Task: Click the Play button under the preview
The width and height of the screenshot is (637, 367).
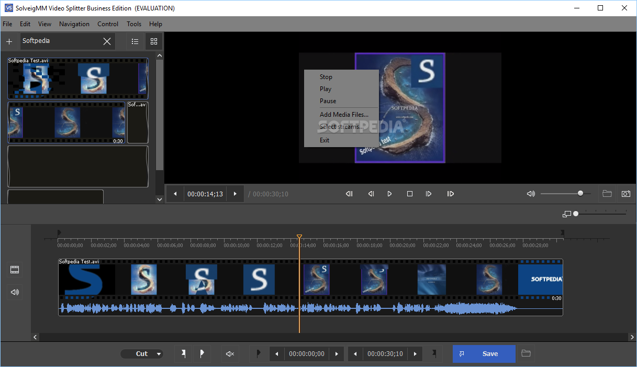Action: pos(389,194)
